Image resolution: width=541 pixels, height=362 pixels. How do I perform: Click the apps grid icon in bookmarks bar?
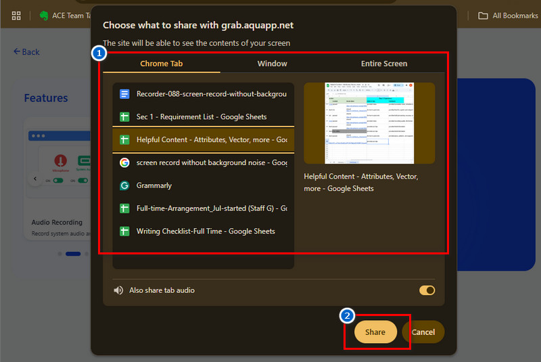[x=16, y=16]
